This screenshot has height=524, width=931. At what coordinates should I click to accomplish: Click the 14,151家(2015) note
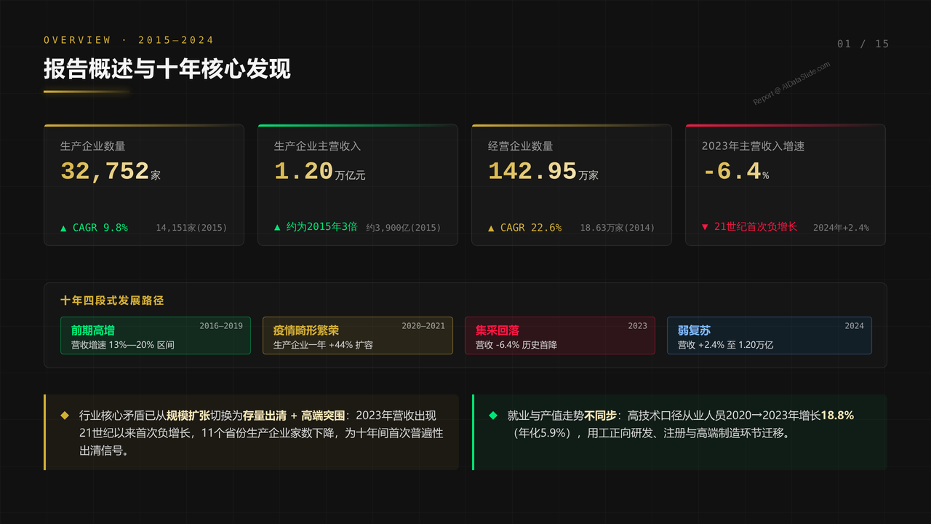coord(191,228)
